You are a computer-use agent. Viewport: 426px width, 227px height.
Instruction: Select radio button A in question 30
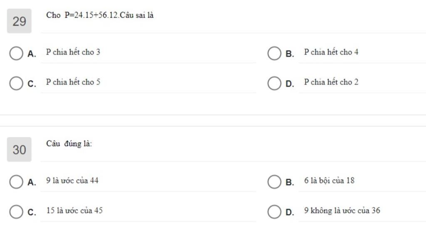[16, 182]
